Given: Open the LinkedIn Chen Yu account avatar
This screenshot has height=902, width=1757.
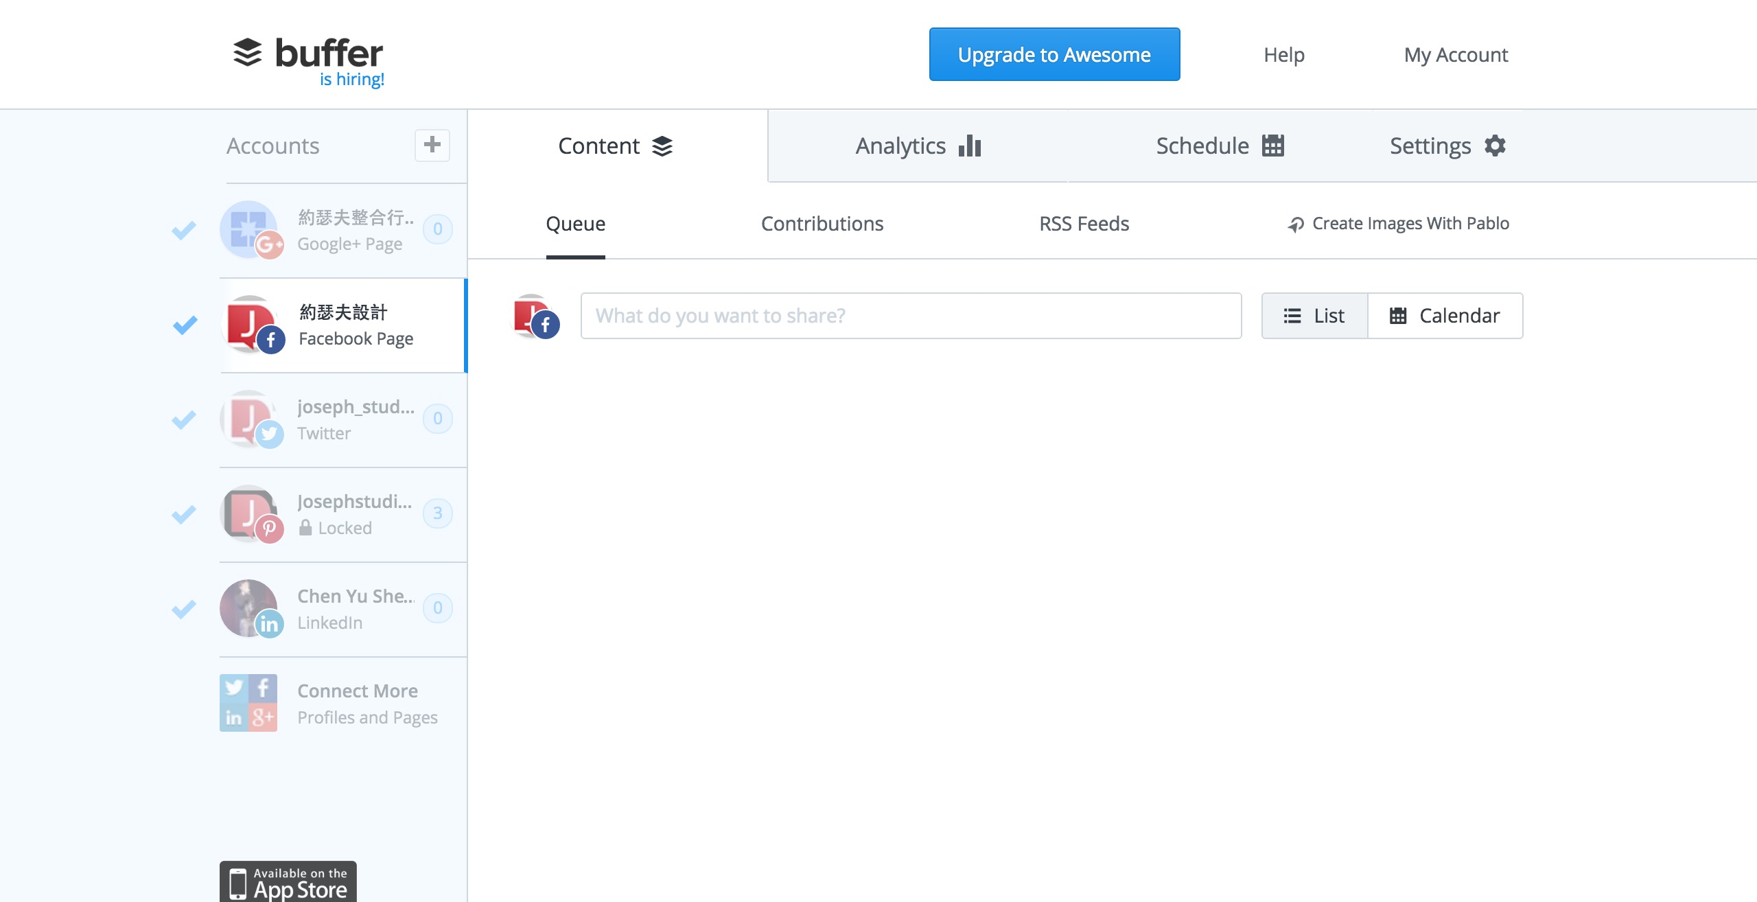Looking at the screenshot, I should pyautogui.click(x=249, y=608).
